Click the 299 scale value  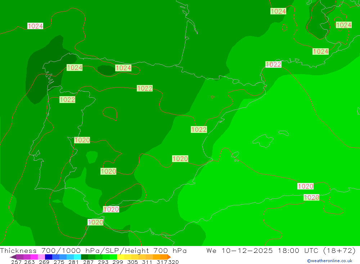118,262
